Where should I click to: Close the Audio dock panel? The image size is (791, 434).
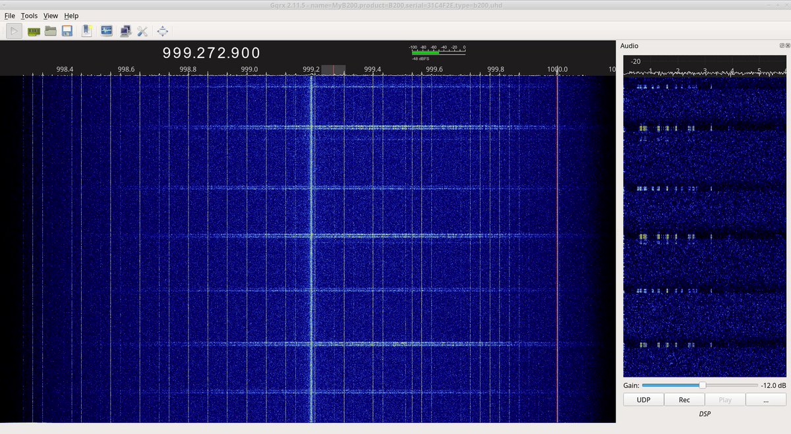point(788,46)
